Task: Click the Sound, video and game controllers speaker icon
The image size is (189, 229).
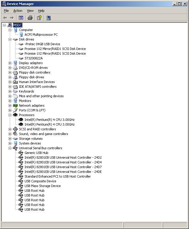Action: coord(15,134)
